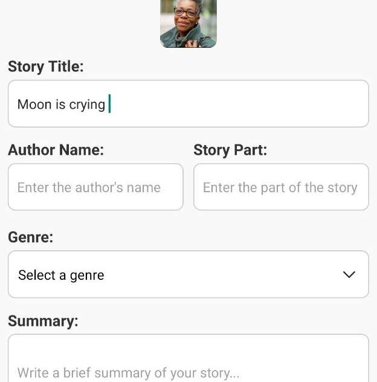Image resolution: width=377 pixels, height=382 pixels.
Task: Focus the Summary text area
Action: point(188,358)
